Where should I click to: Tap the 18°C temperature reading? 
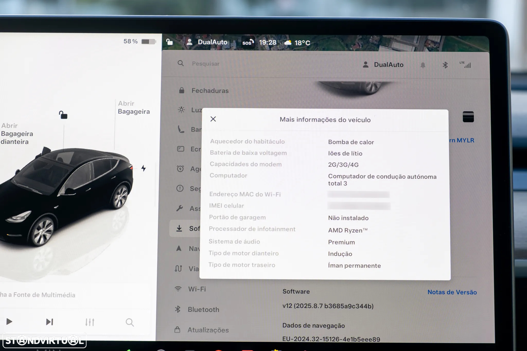[302, 43]
